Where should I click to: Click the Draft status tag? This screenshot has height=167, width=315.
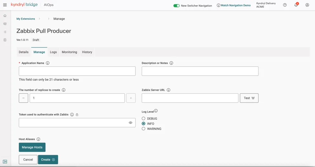coord(36,40)
